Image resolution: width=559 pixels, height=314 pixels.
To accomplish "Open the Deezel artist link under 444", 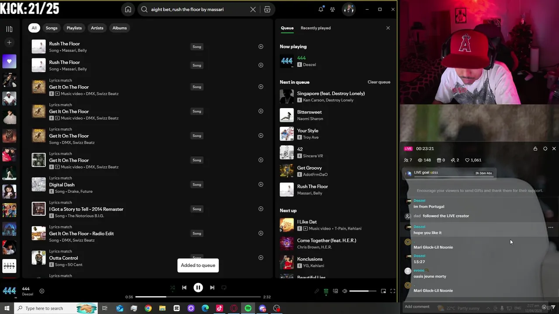I will 309,65.
